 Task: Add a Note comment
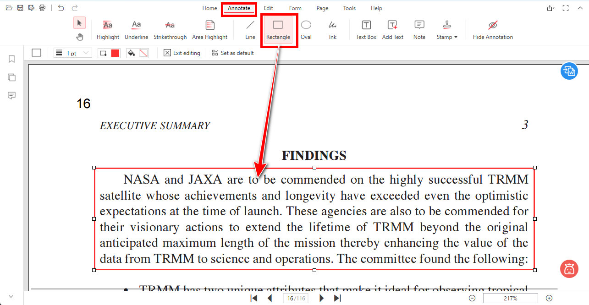click(419, 30)
